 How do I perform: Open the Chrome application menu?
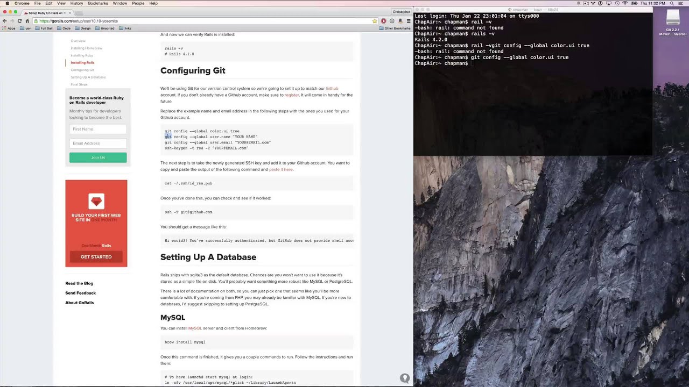(22, 3)
